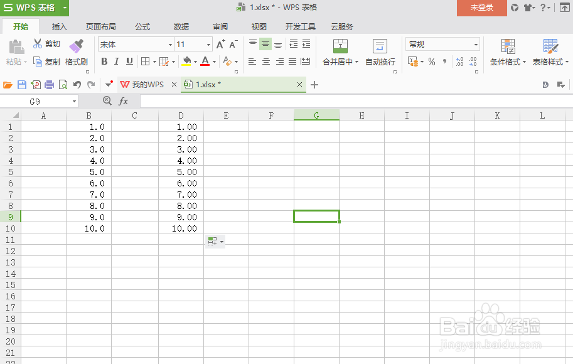Toggle vertical middle alignment
Screen dimensions: 573x364
click(x=265, y=44)
